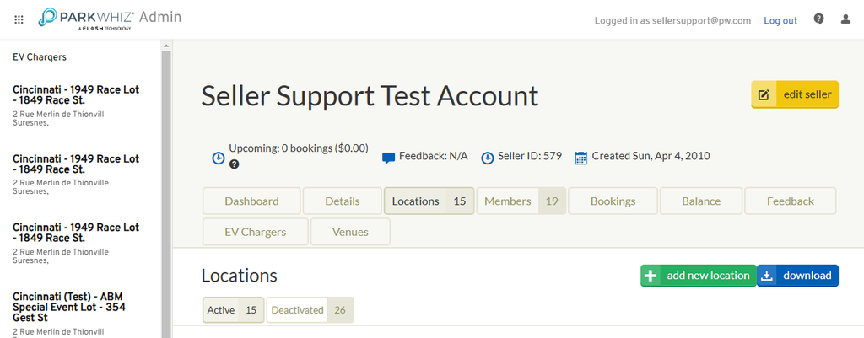Click the Created date calendar icon
The width and height of the screenshot is (864, 338).
coord(580,158)
